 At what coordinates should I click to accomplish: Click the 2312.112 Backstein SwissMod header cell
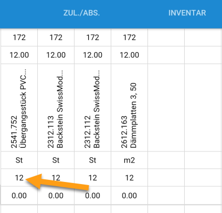[92, 108]
